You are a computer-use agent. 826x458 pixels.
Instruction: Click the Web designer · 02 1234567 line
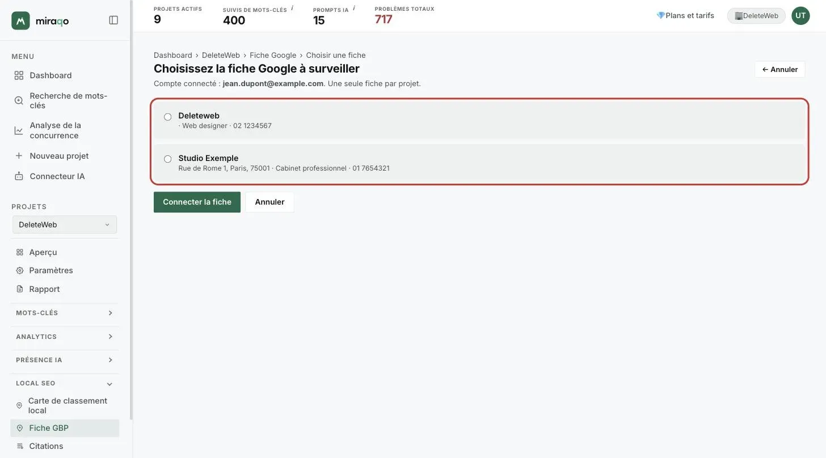[x=225, y=126]
